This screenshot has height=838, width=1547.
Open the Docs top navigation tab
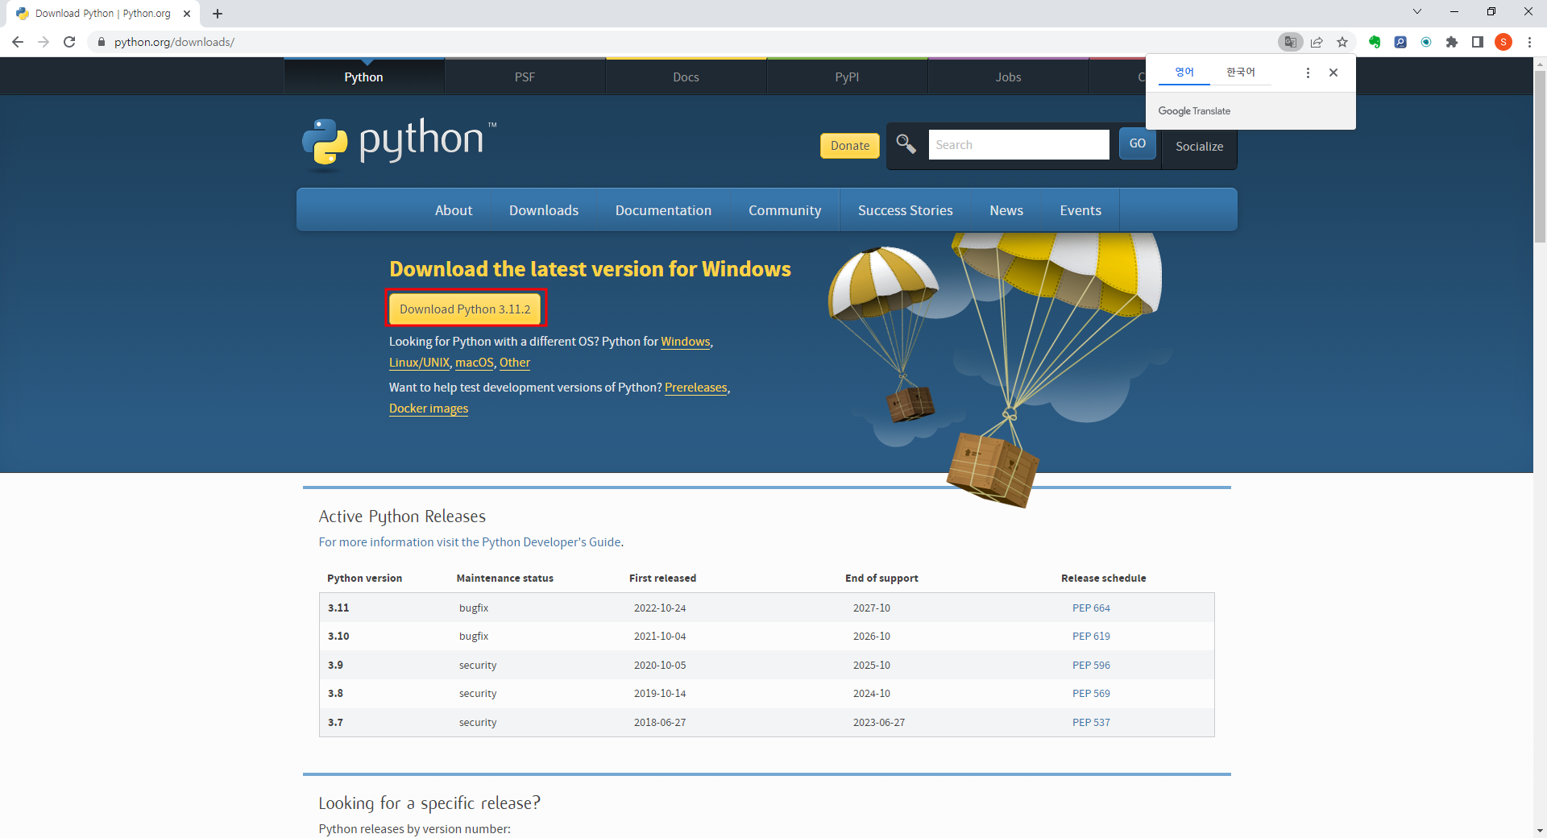(686, 77)
